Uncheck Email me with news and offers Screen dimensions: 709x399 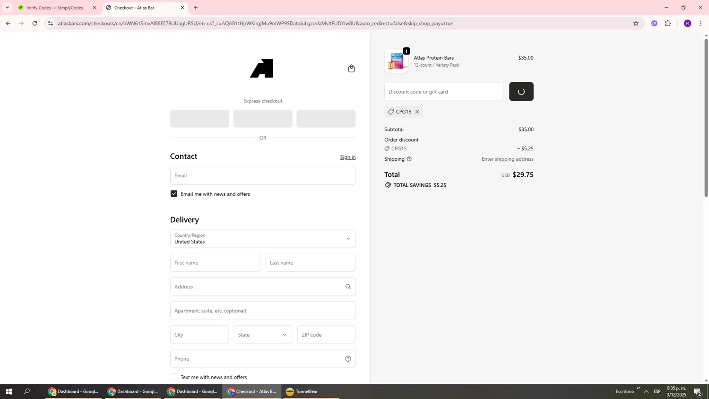click(174, 194)
